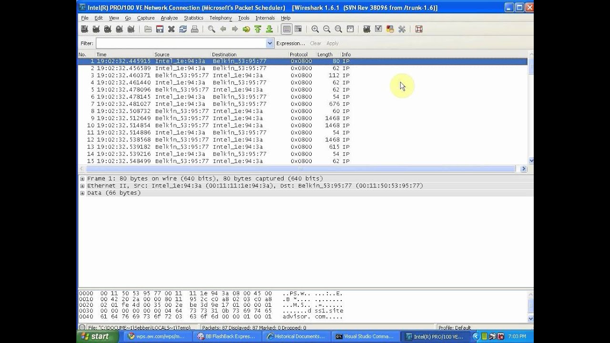Go to packet number icon
610x343 pixels.
click(246, 29)
